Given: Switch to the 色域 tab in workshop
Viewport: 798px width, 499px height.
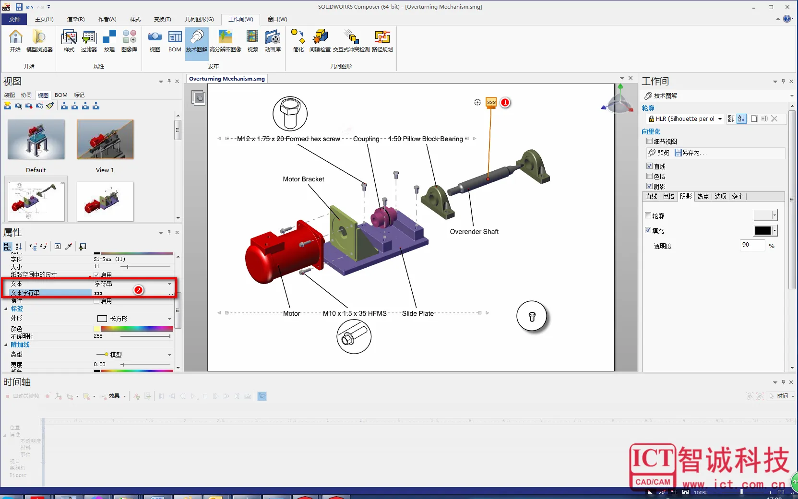Looking at the screenshot, I should tap(668, 196).
